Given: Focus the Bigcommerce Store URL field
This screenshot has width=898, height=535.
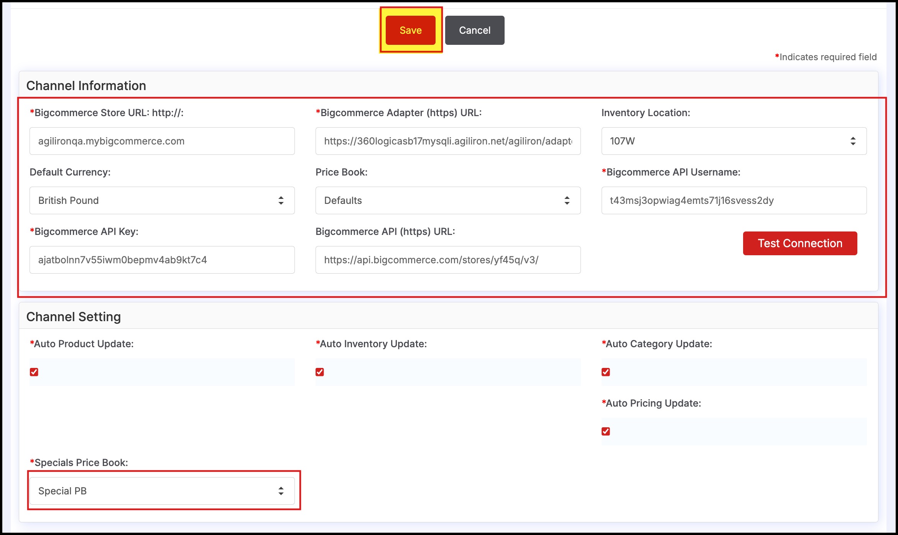Looking at the screenshot, I should 162,141.
